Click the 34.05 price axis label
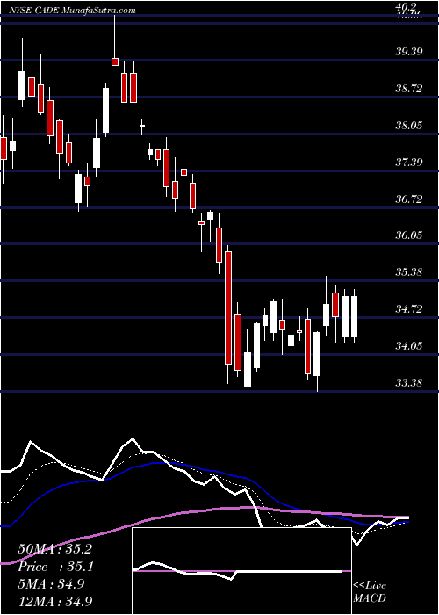Screen dimensions: 439x615 pyautogui.click(x=409, y=346)
